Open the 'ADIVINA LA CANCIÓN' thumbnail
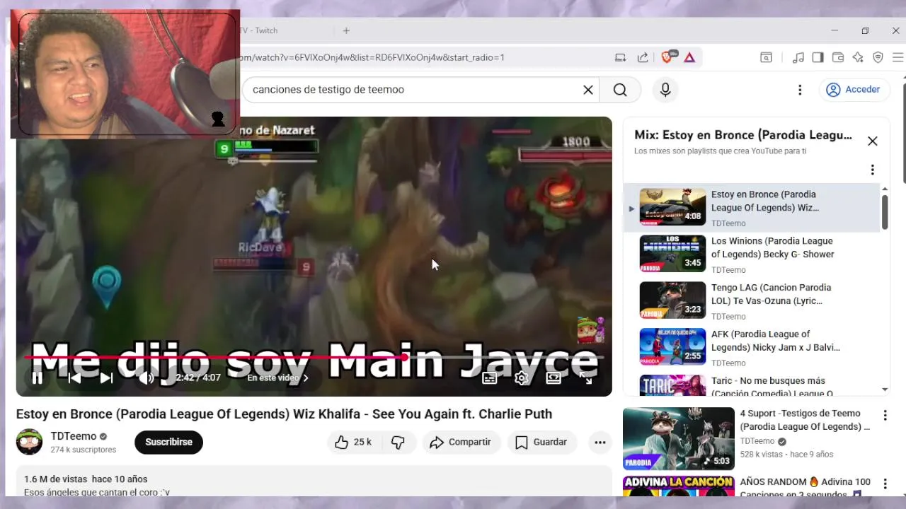The width and height of the screenshot is (906, 509). tap(679, 486)
